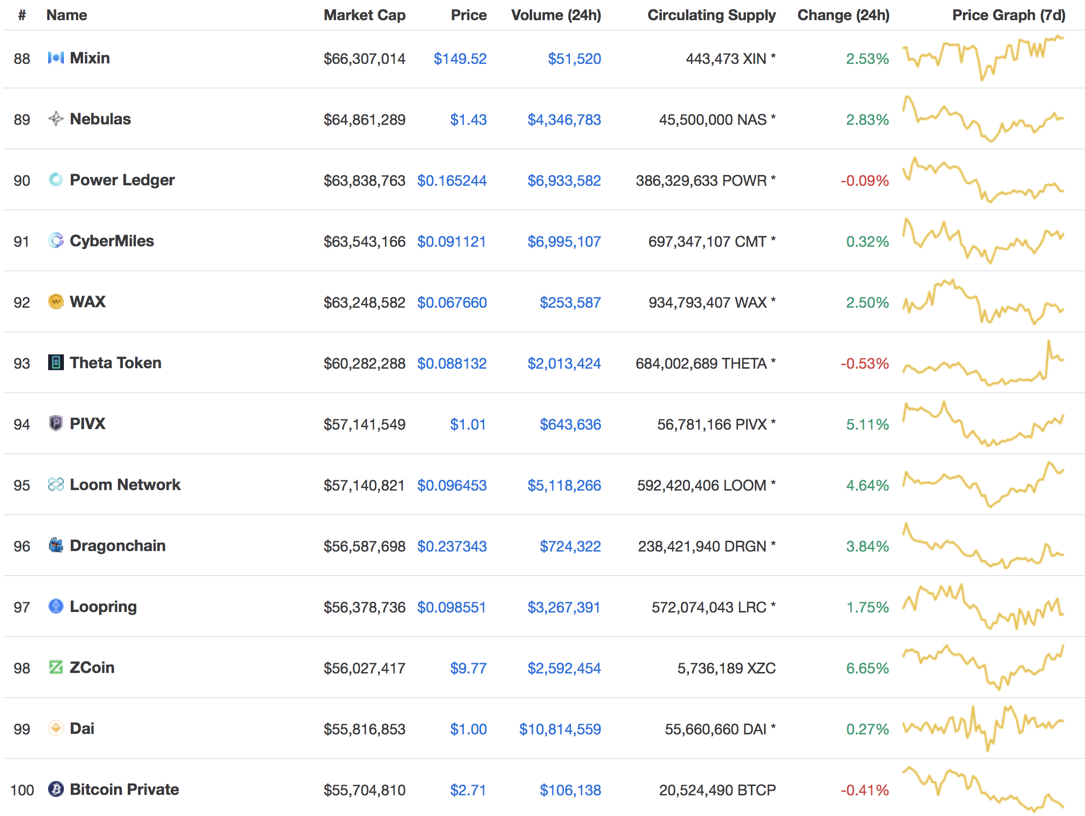
Task: Click Theta Token price $0.088132
Action: coord(452,363)
